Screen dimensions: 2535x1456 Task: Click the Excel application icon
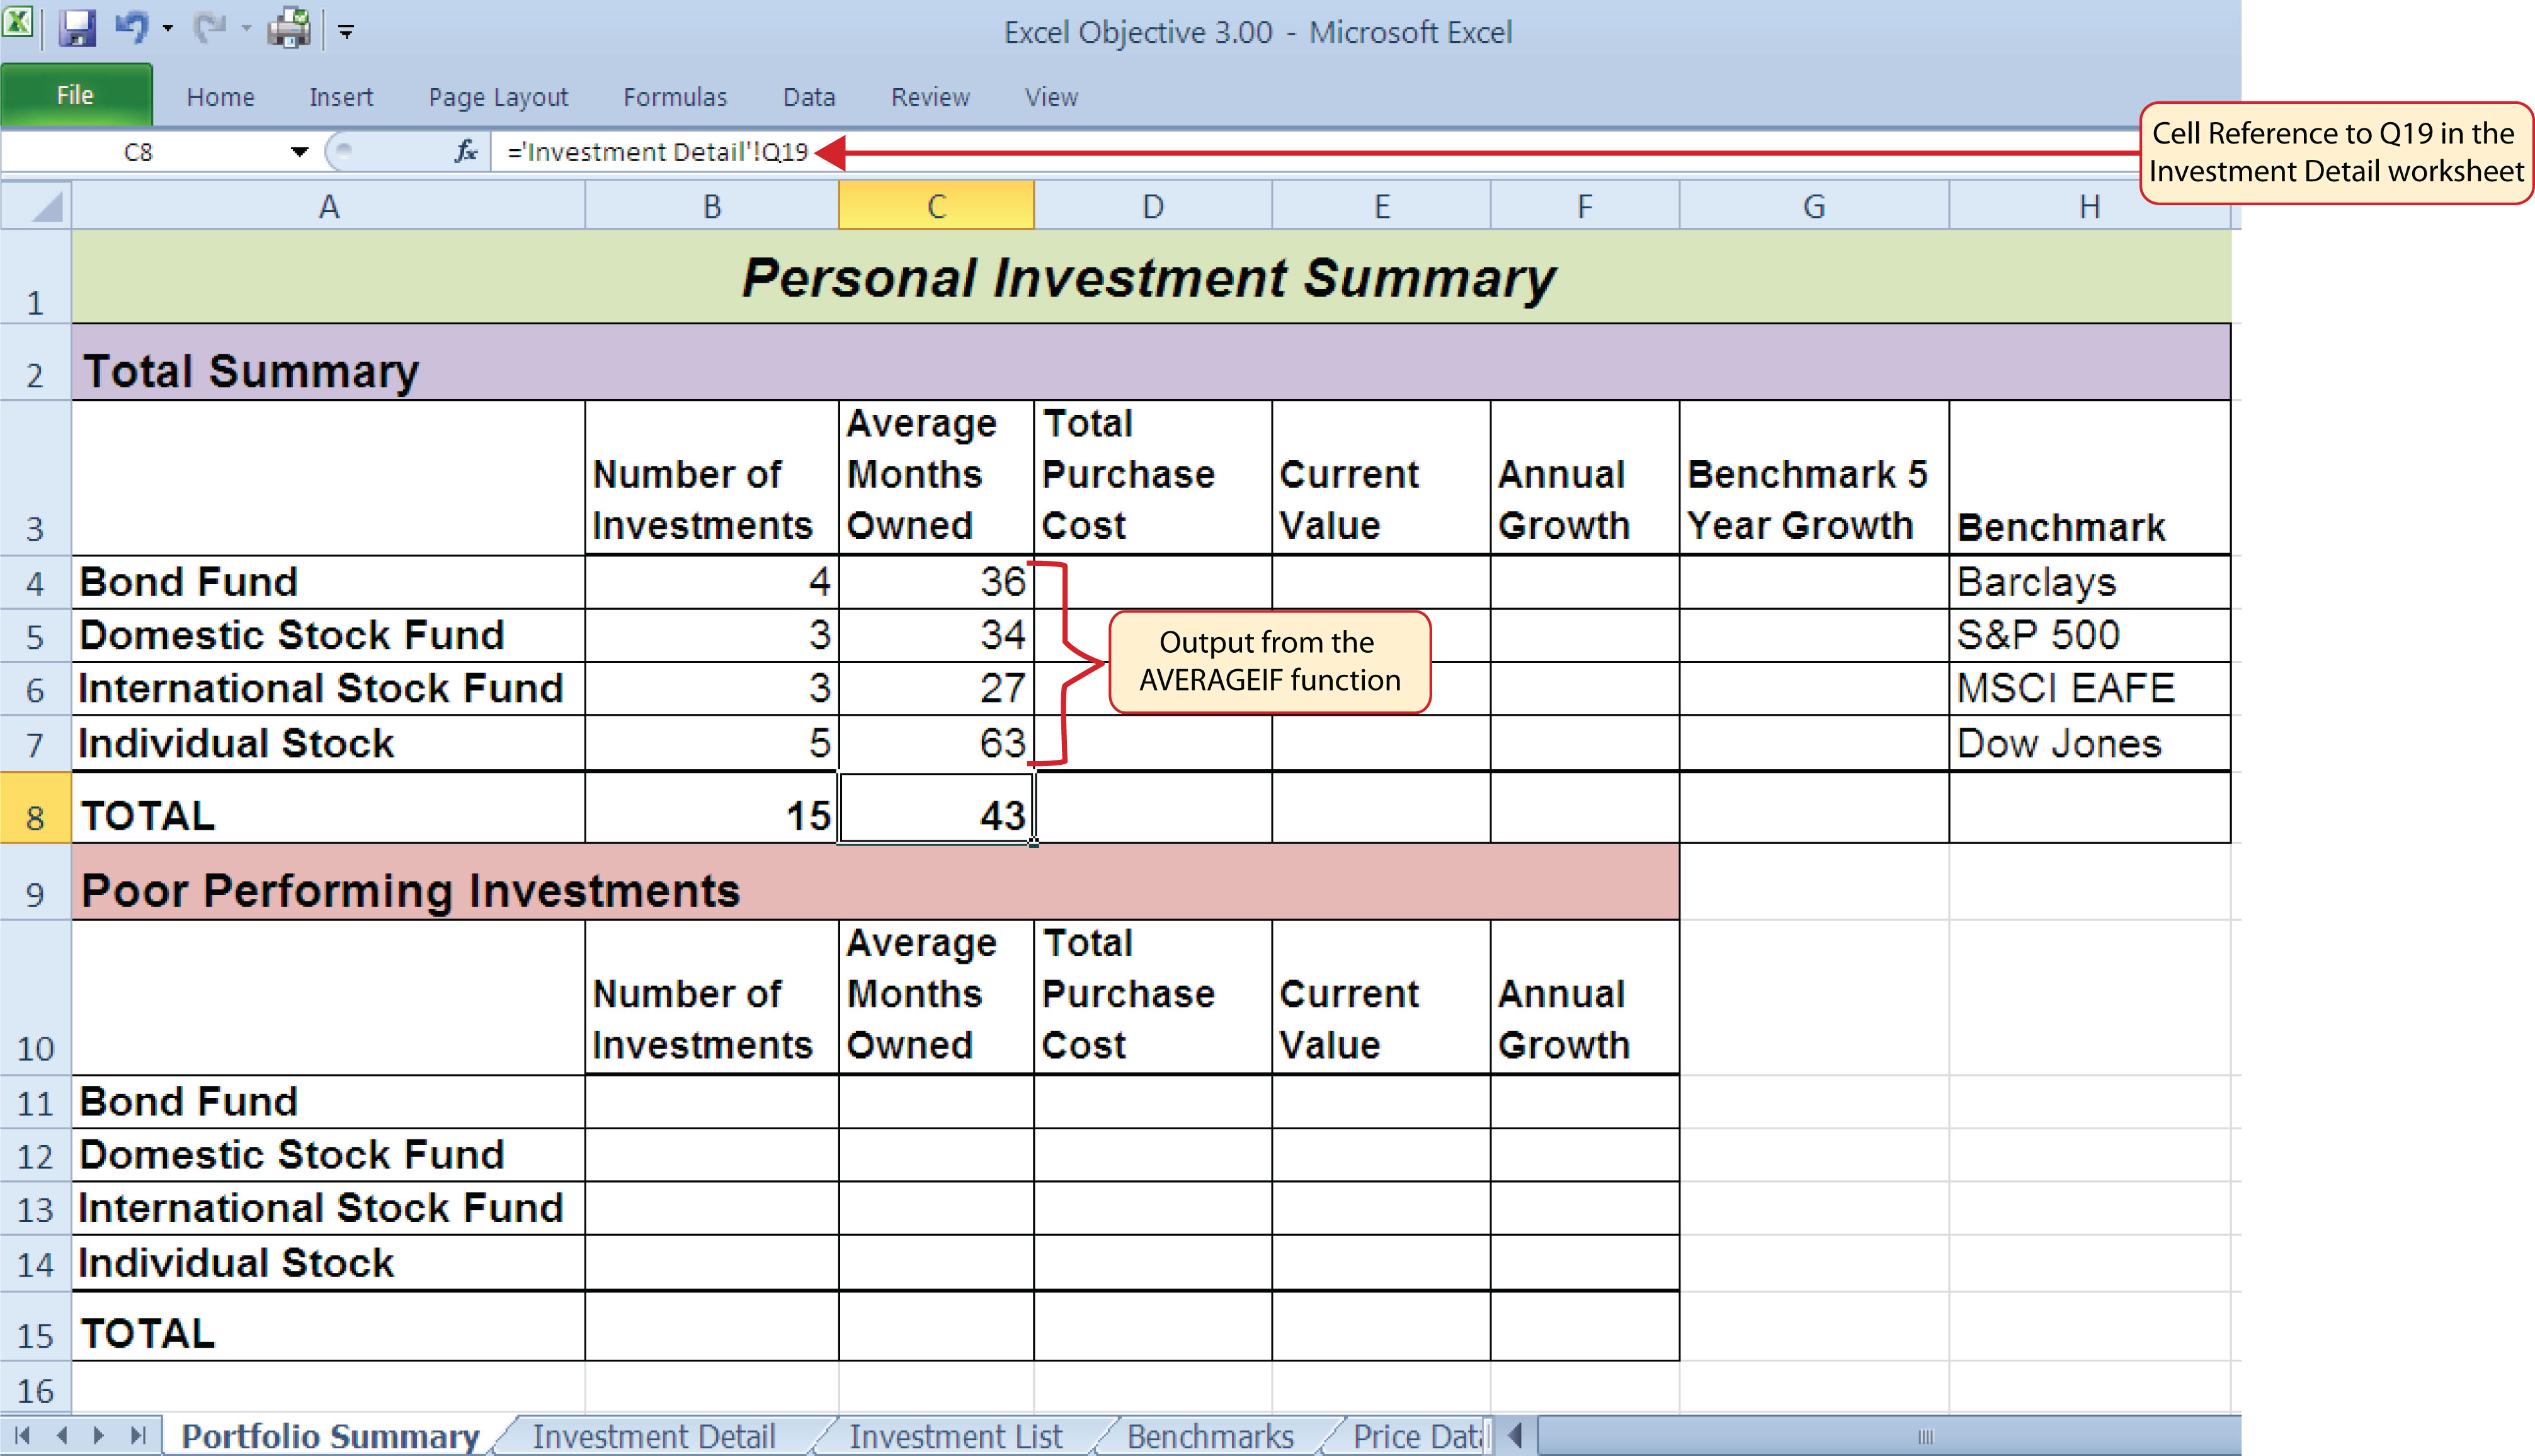tap(19, 23)
